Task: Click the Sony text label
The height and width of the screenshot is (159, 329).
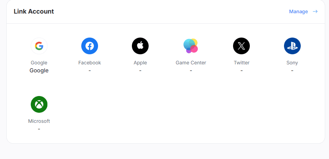Action: pos(292,63)
